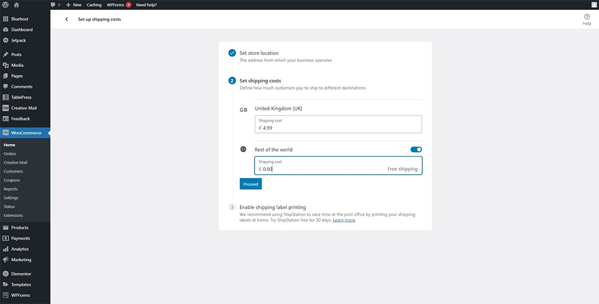Expand Enable shipping label printing step
This screenshot has width=599, height=304.
click(273, 207)
